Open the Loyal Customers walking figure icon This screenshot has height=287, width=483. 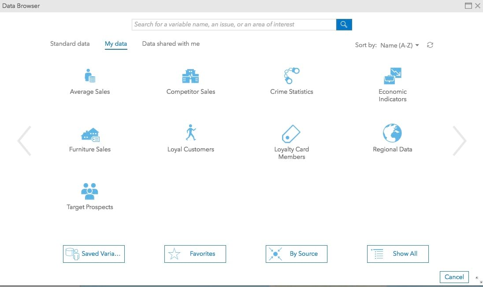point(190,132)
